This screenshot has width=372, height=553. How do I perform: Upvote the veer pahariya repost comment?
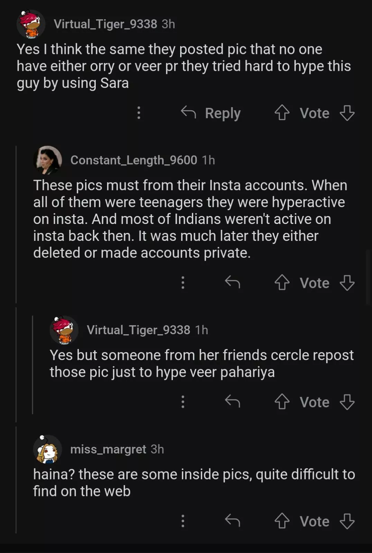282,402
